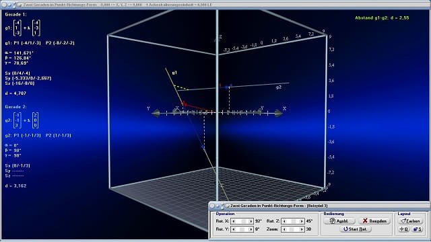Click the control panel window title bar
The width and height of the screenshot is (431, 242).
[x=319, y=206]
